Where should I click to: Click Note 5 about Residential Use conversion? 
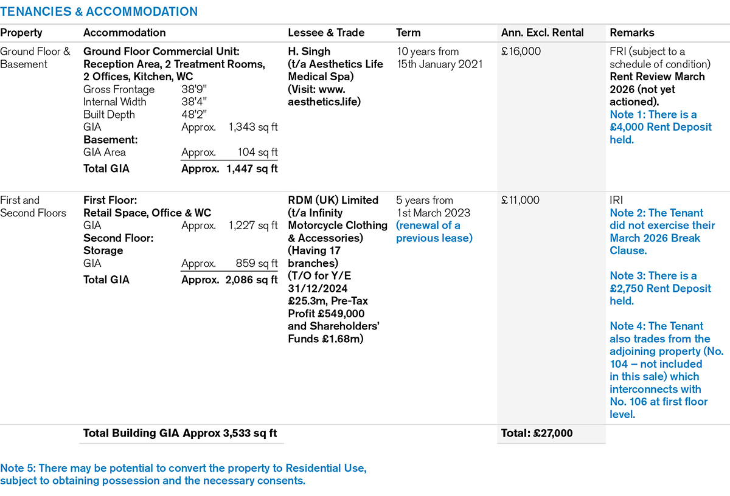183,475
